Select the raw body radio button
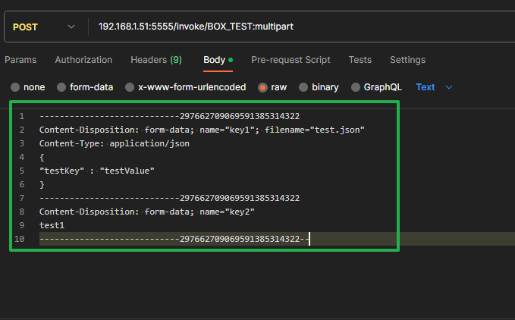This screenshot has height=320, width=515. coord(263,87)
